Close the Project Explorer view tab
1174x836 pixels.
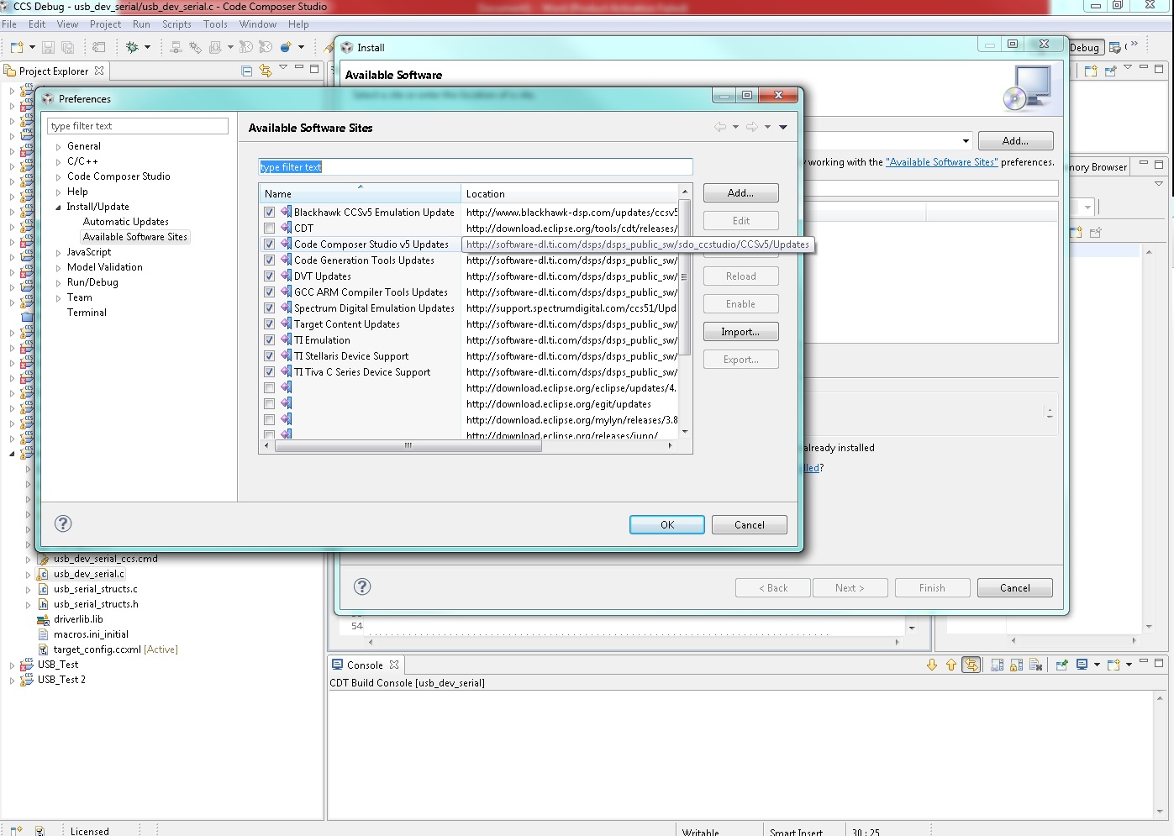tap(99, 71)
